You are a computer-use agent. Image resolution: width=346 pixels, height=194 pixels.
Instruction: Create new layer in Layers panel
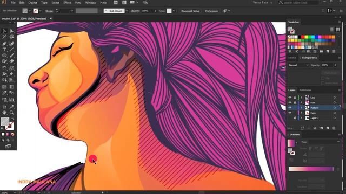328,128
